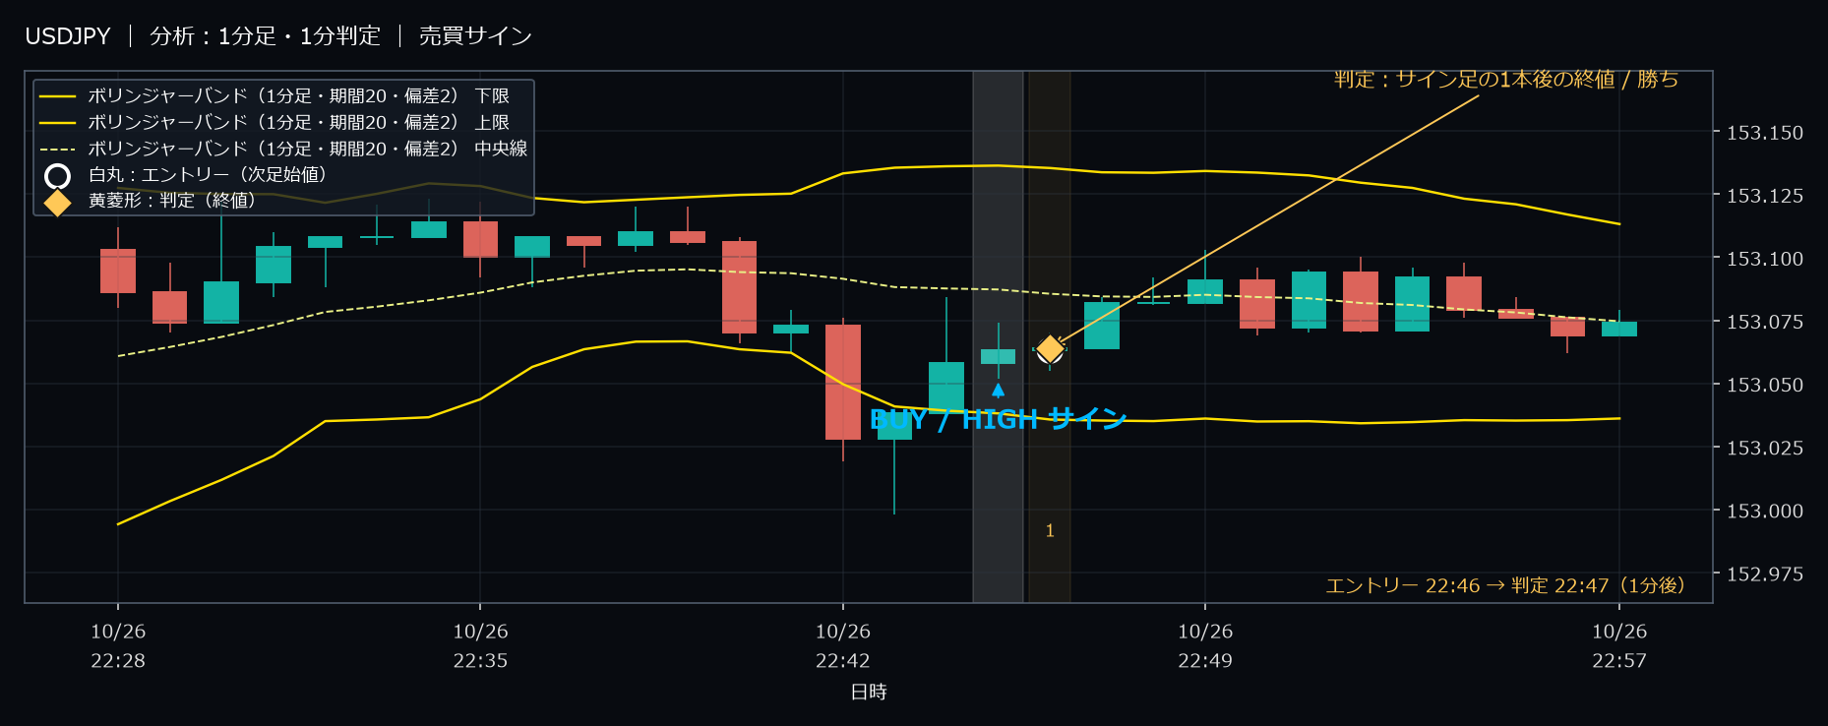Click the 日時 axis title
This screenshot has width=1828, height=726.
(x=869, y=693)
